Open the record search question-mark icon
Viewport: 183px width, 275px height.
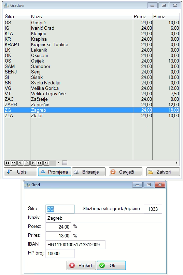(27, 163)
